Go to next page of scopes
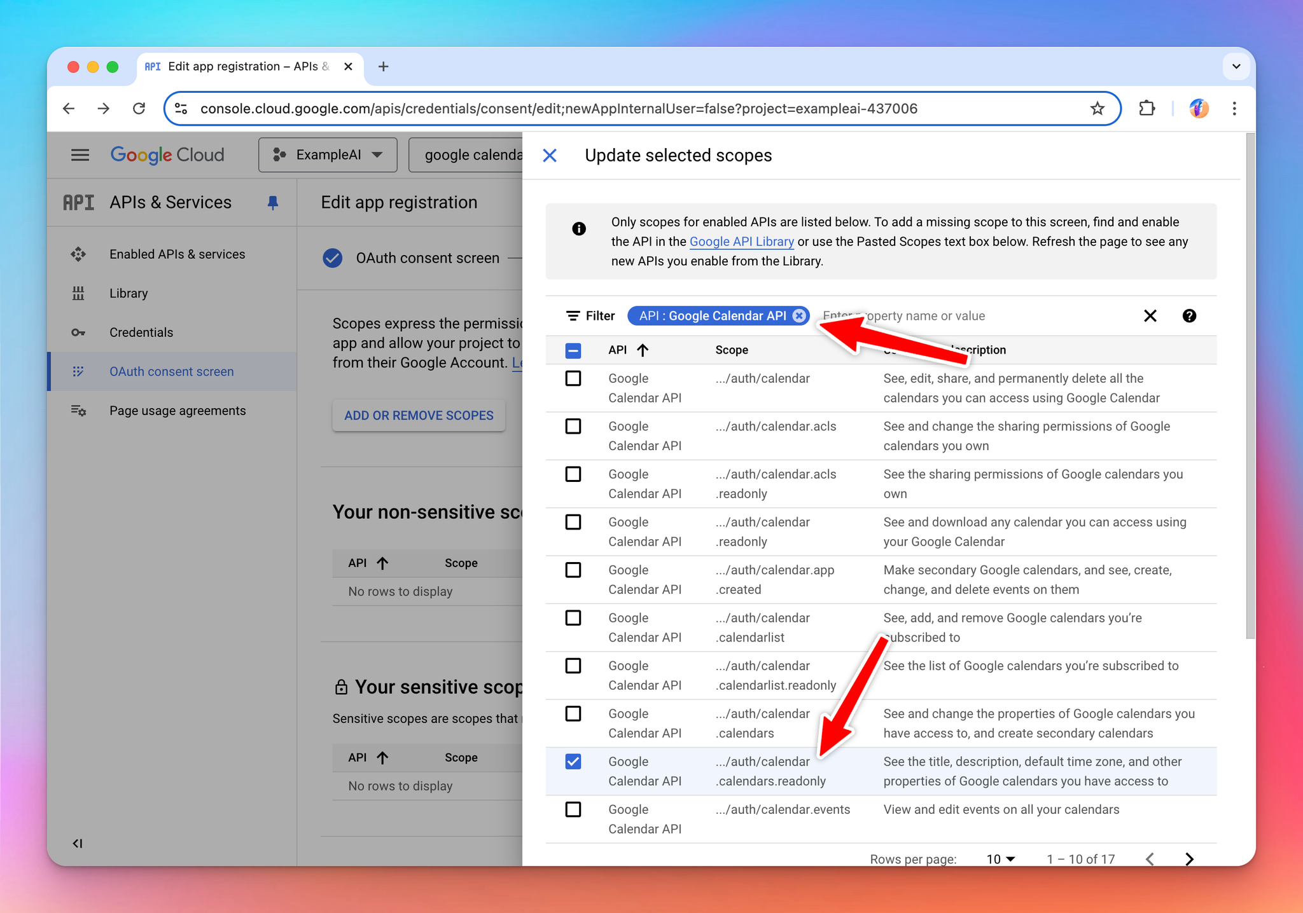 tap(1188, 859)
